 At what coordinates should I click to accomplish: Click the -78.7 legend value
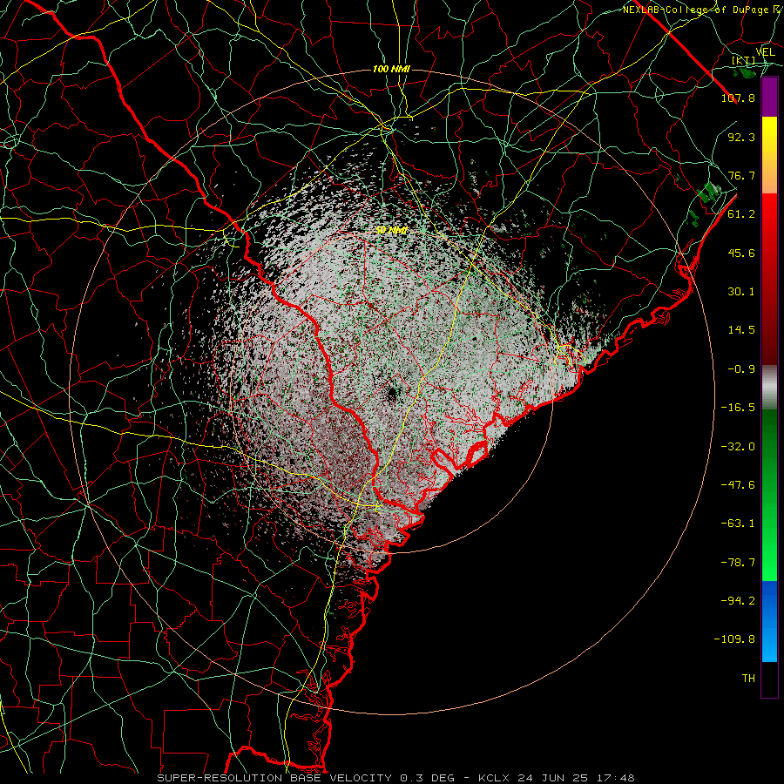(738, 563)
